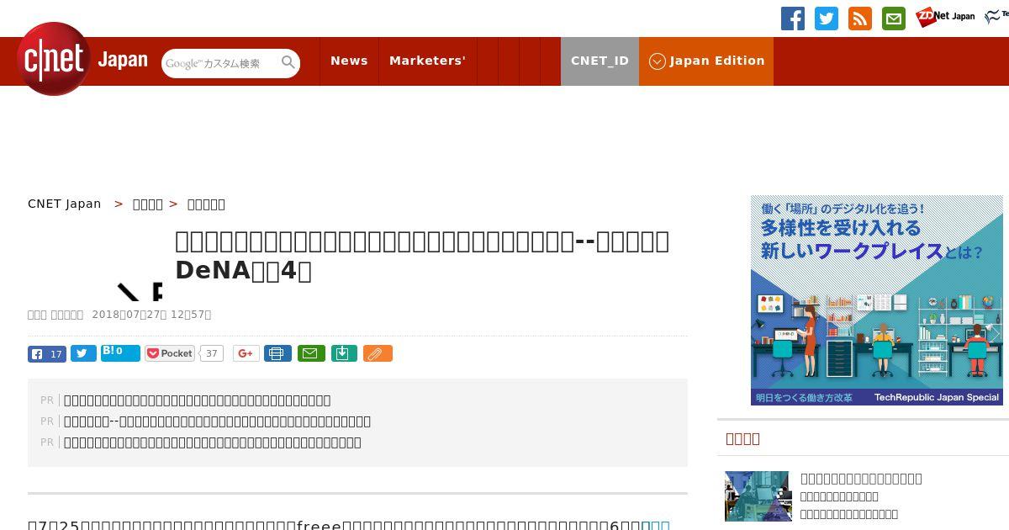Viewport: 1009px width, 530px height.
Task: Open the orange RSS feed icon
Action: pos(860,19)
